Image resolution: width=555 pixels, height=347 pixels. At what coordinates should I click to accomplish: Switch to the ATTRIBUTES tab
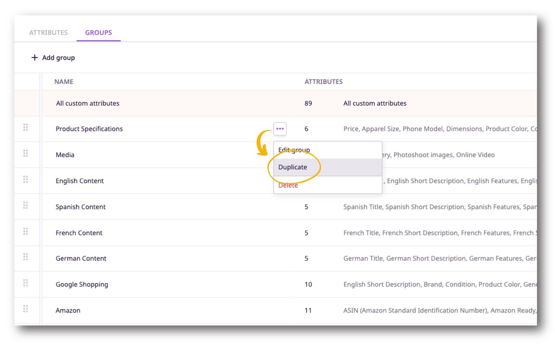tap(48, 32)
